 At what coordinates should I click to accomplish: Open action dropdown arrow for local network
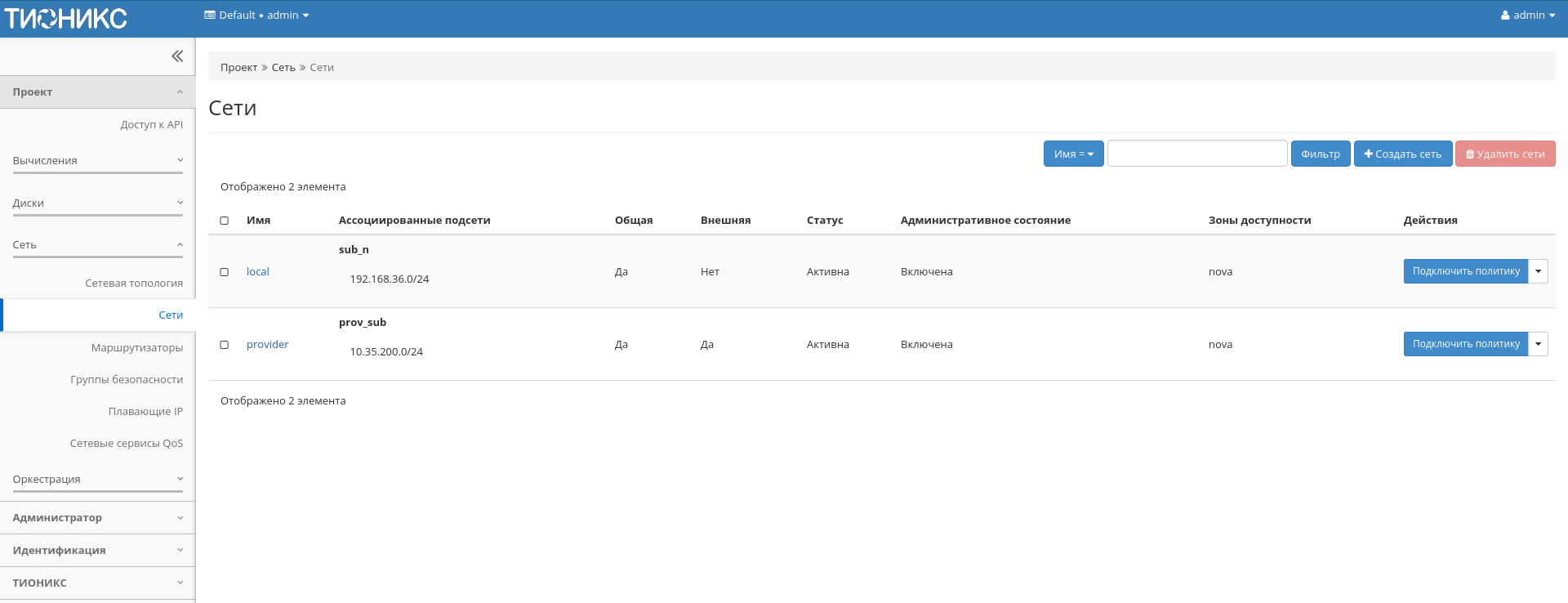pyautogui.click(x=1538, y=271)
